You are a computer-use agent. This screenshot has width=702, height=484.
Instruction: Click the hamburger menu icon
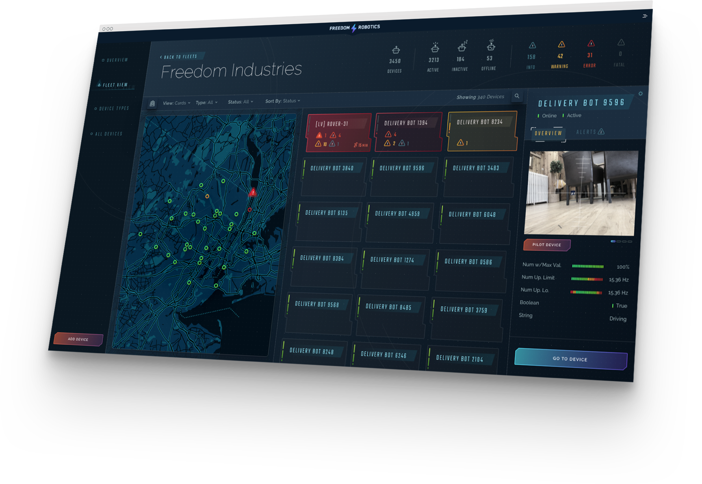tap(645, 16)
